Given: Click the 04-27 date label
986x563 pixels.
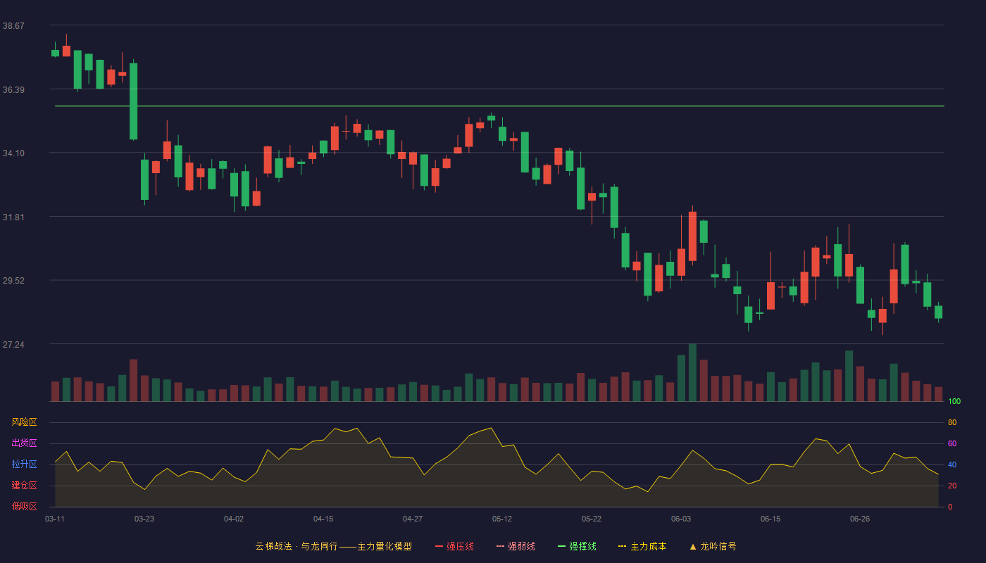Looking at the screenshot, I should 413,519.
